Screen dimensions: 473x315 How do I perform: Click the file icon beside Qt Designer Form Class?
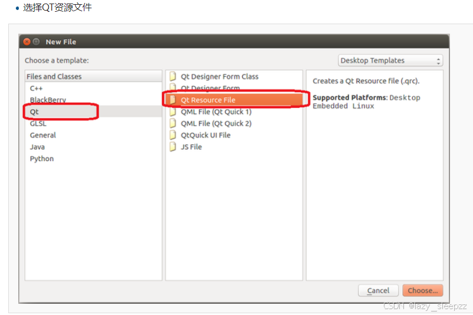pyautogui.click(x=172, y=76)
